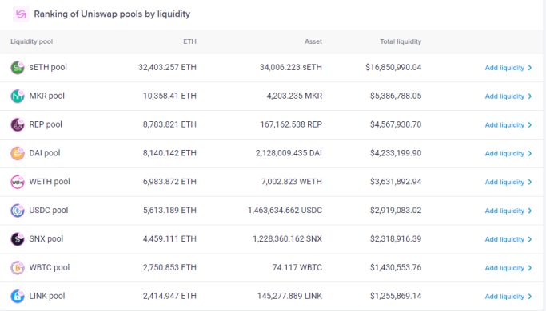546x311 pixels.
Task: Click the $2,318,916.39 total liquidity
Action: coord(396,239)
